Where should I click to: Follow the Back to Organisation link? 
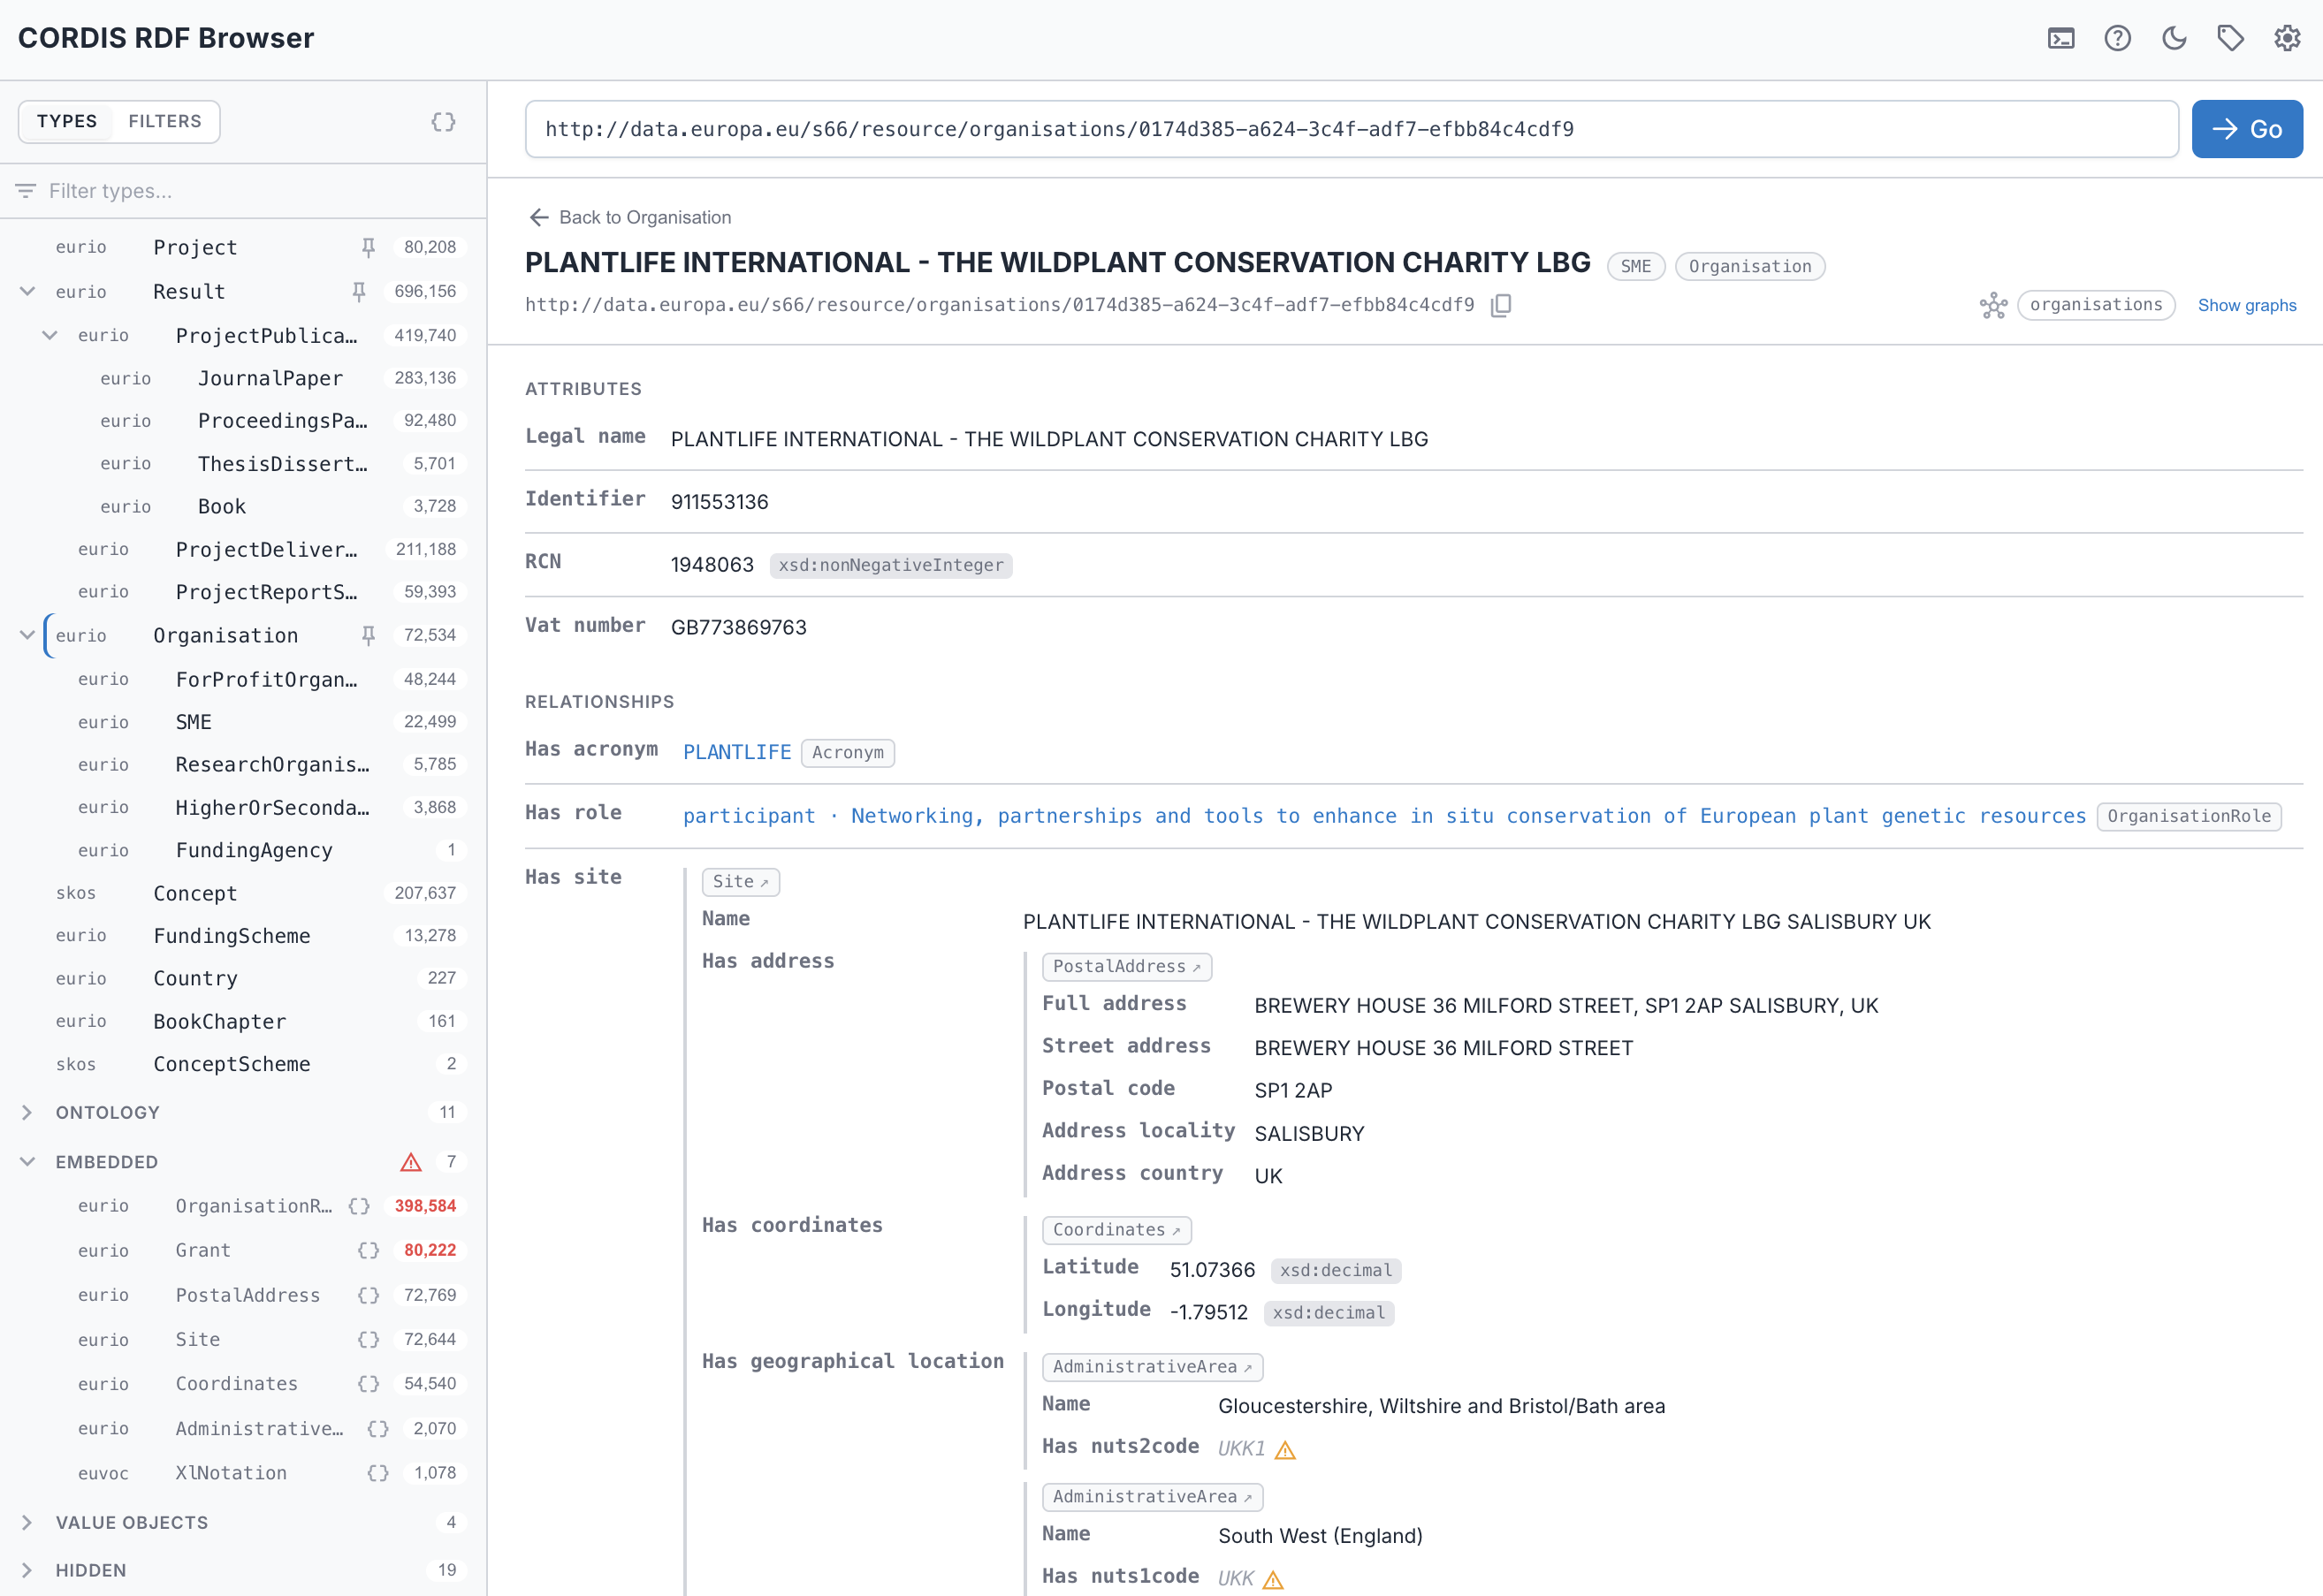[x=645, y=217]
